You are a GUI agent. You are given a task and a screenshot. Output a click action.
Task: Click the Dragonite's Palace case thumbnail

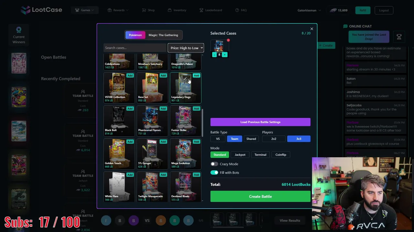click(186, 62)
